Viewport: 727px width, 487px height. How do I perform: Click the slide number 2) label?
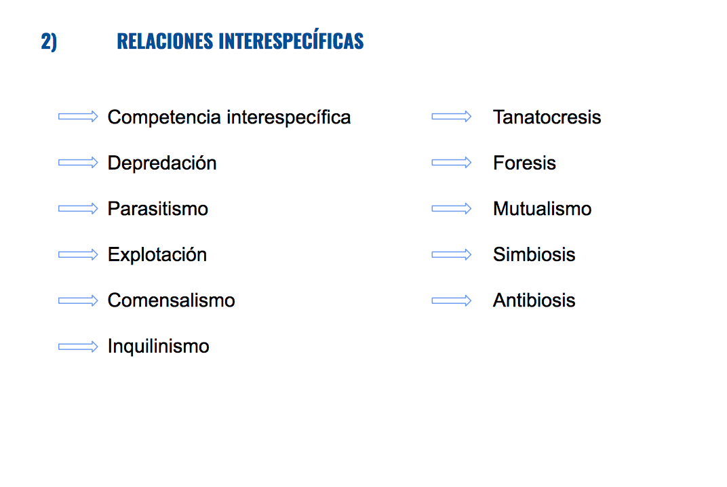pos(49,41)
